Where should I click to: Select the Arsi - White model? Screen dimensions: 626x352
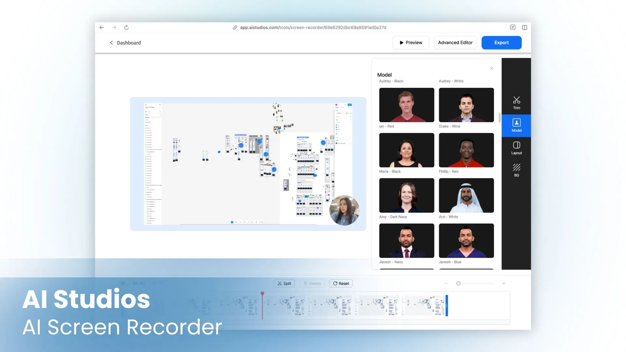[x=466, y=195]
